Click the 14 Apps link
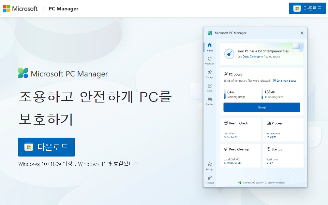Screen dimensions: 328x205 271,137
